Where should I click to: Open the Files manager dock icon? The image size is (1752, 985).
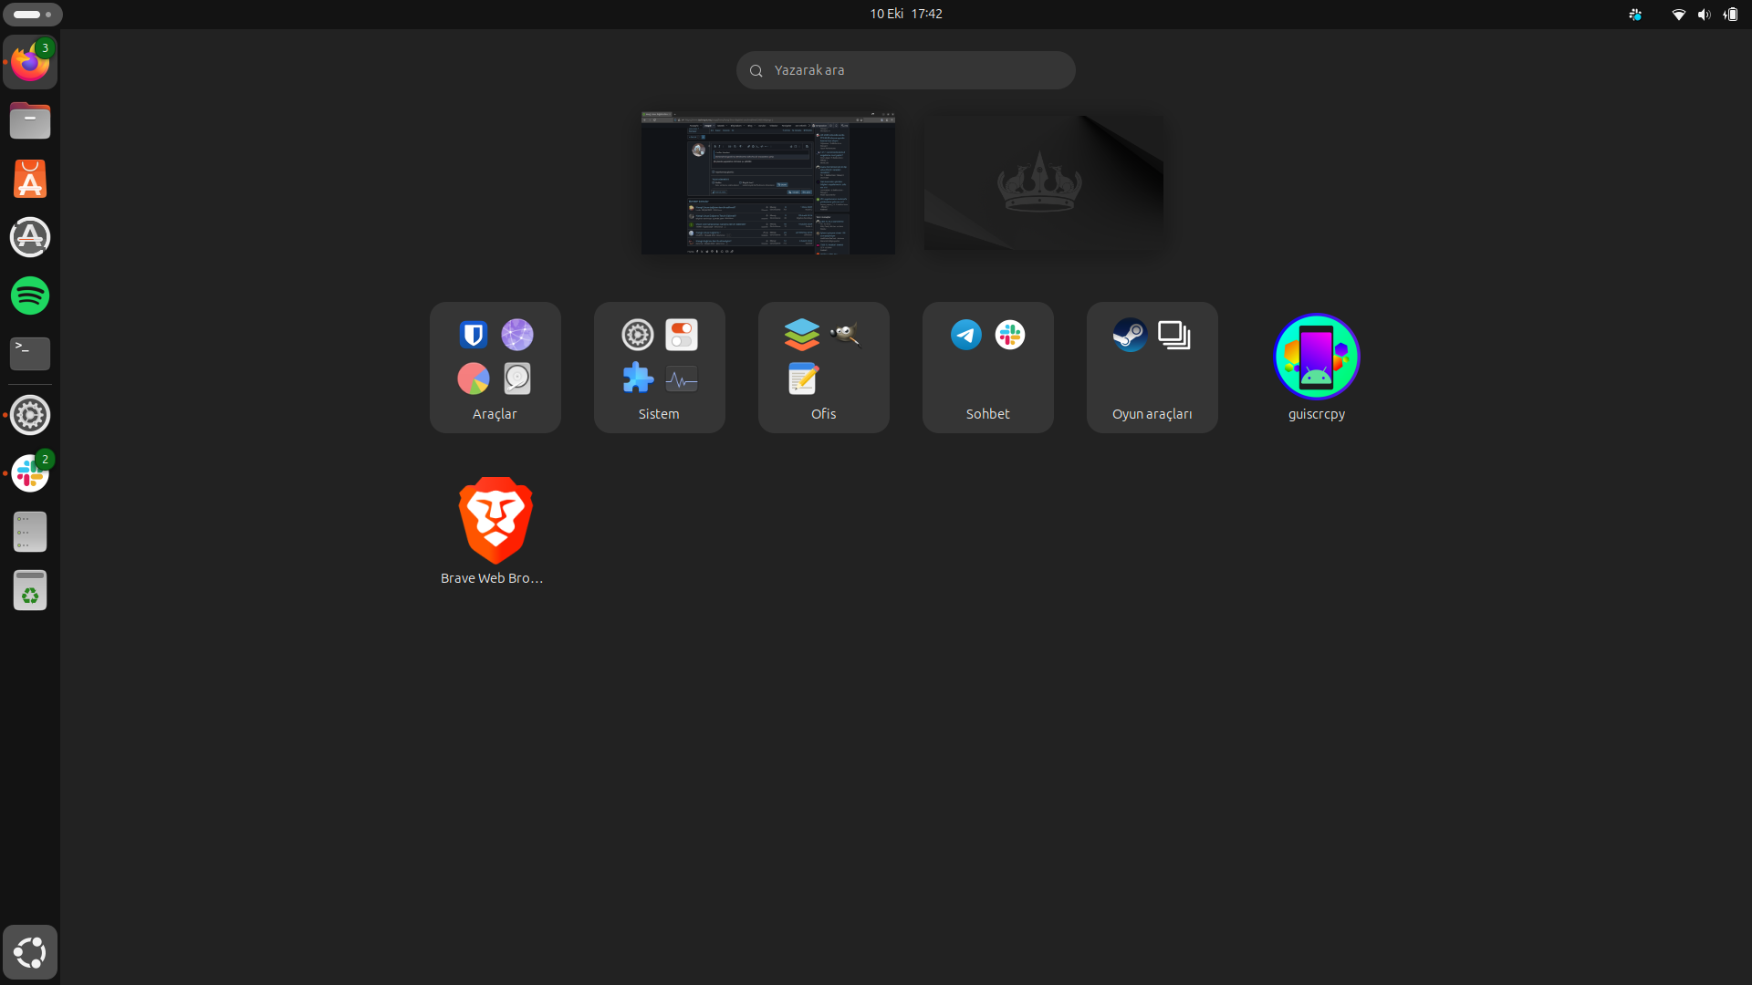coord(30,120)
